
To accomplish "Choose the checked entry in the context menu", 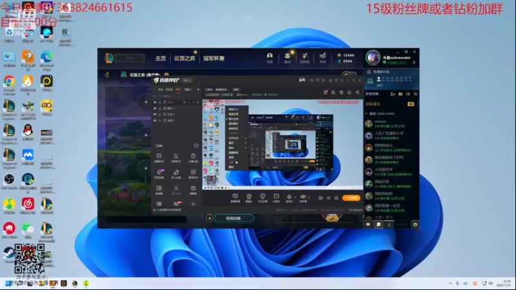I will click(233, 119).
